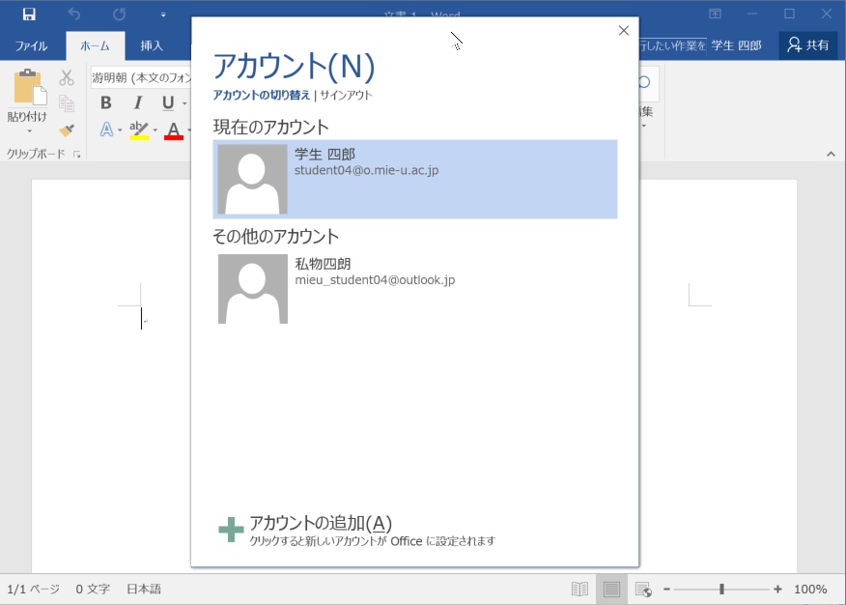Open Customize Quick Access Toolbar dropdown

163,15
